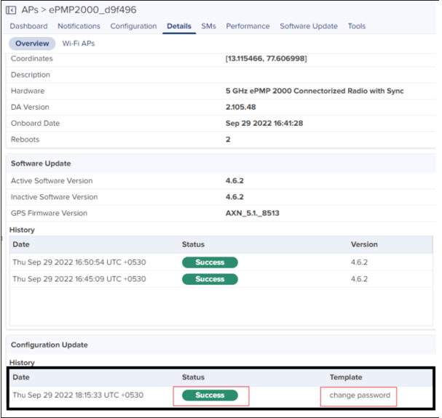The width and height of the screenshot is (442, 418).
Task: Click Success badge for the 16:45:09 update
Action: pos(210,279)
